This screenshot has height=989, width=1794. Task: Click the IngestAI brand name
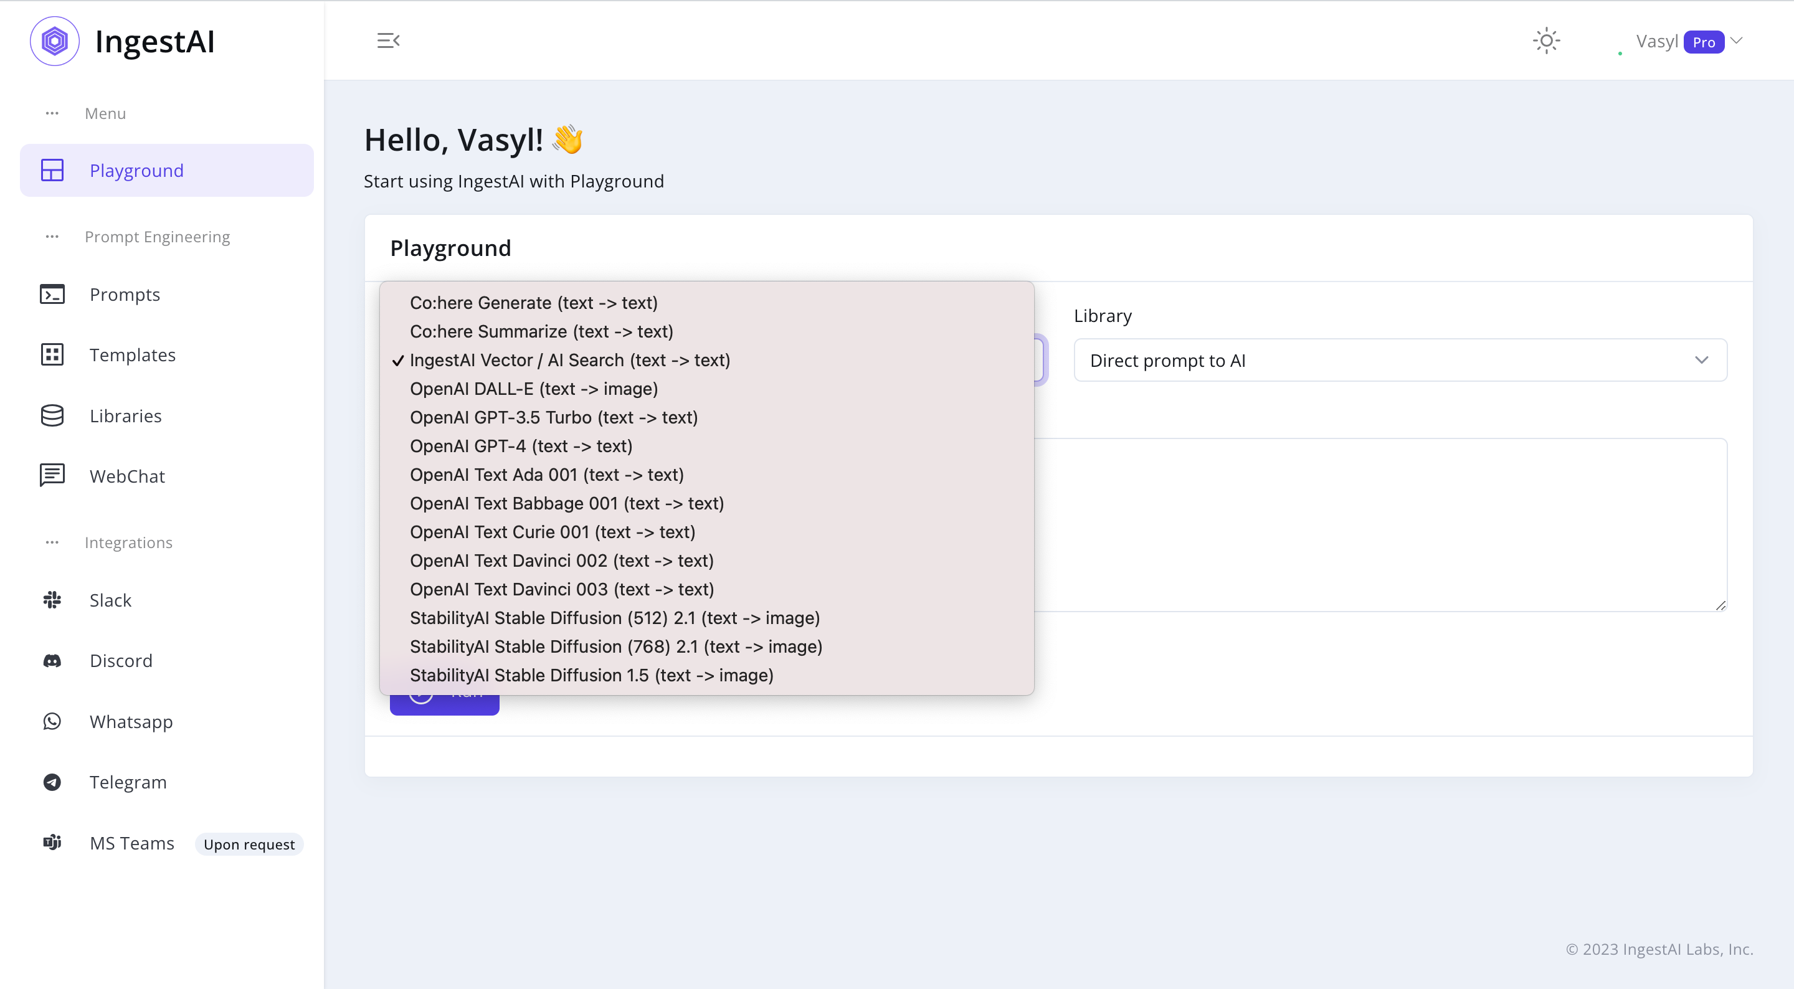(154, 42)
